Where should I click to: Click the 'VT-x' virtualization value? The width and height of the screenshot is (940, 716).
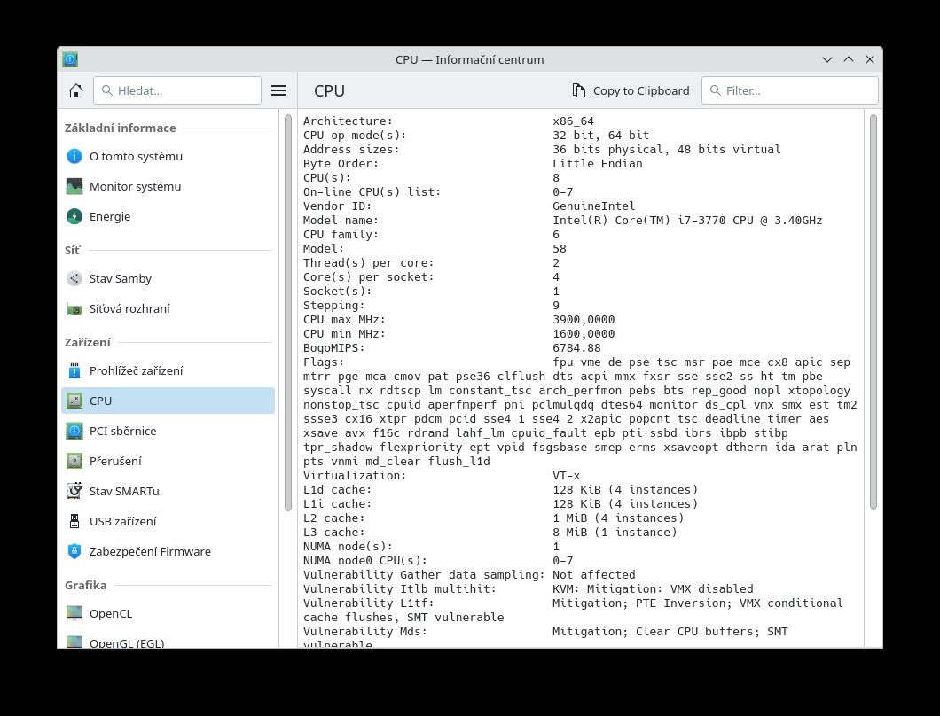point(566,476)
